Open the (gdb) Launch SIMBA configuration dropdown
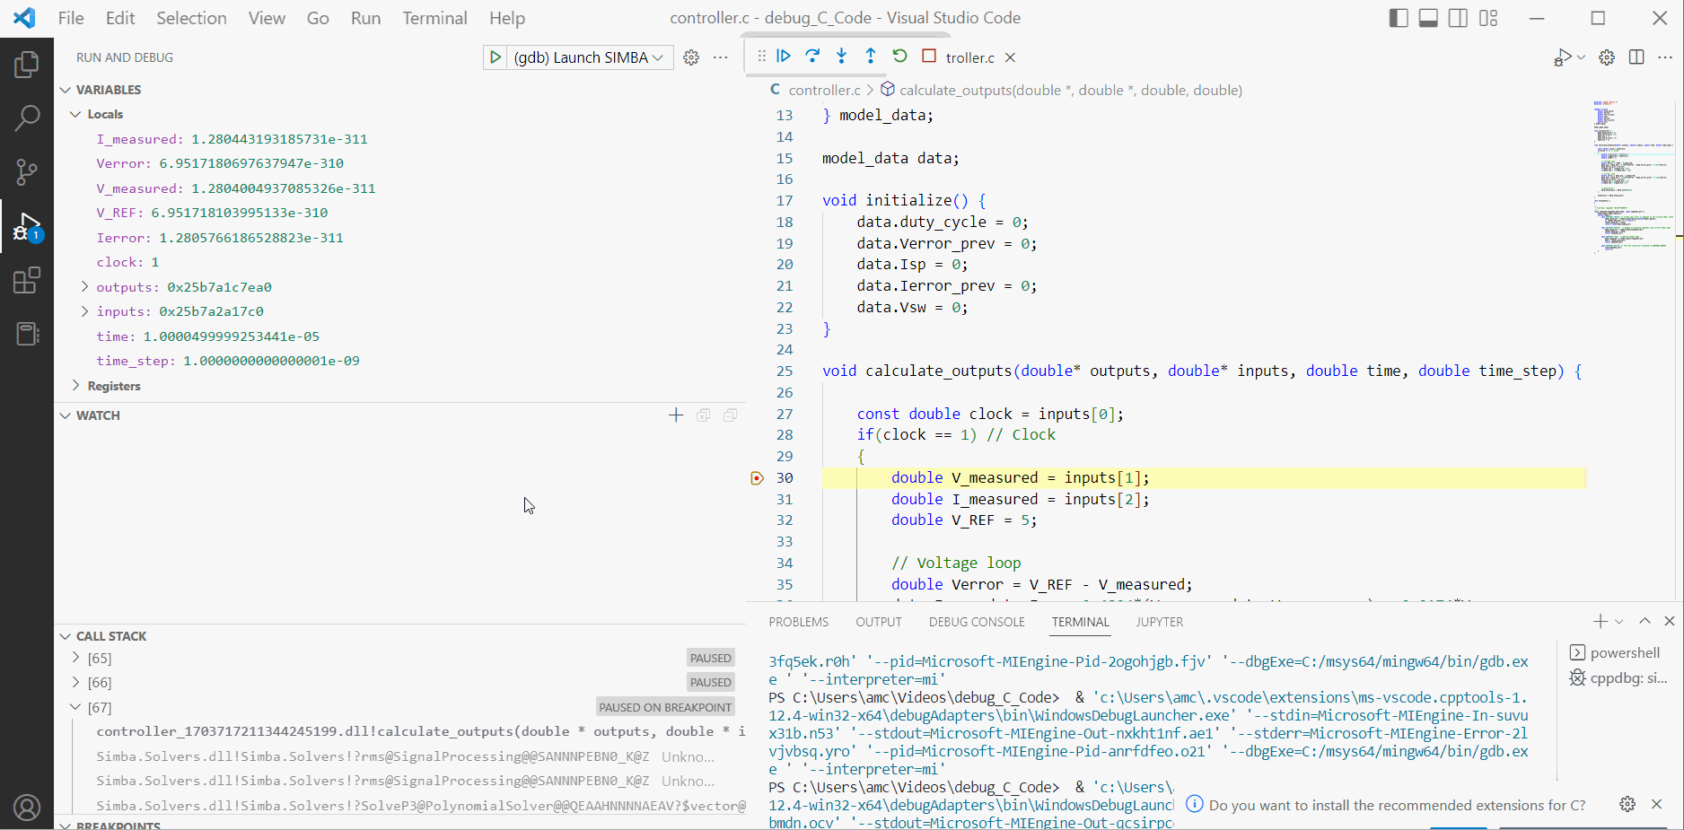This screenshot has height=830, width=1684. click(589, 57)
